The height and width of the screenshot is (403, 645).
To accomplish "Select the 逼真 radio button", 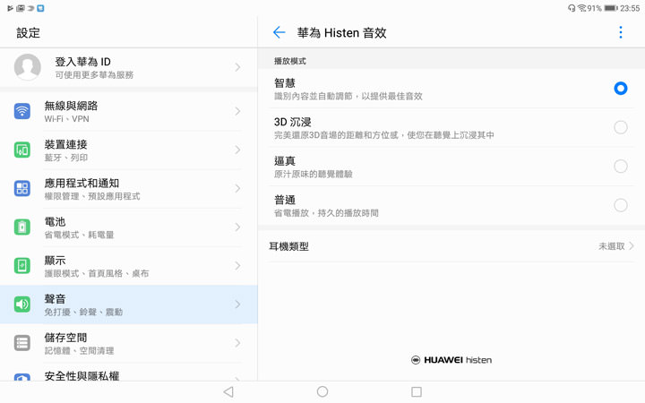I will point(620,167).
